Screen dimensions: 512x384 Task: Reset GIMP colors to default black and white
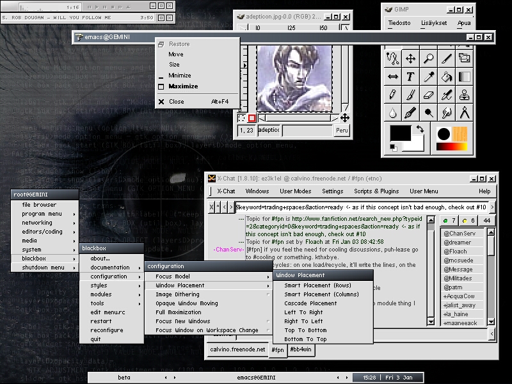point(394,148)
